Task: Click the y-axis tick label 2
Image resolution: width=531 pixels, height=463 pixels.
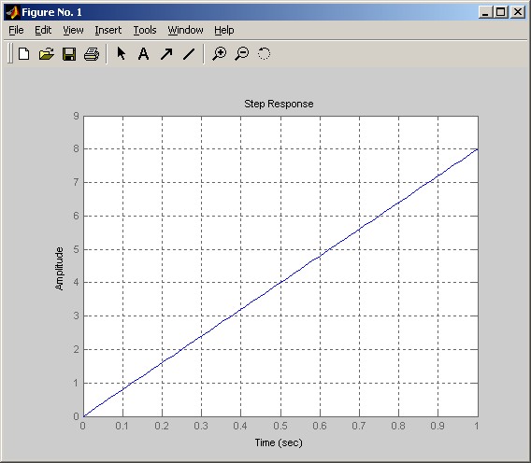Action: tap(77, 349)
